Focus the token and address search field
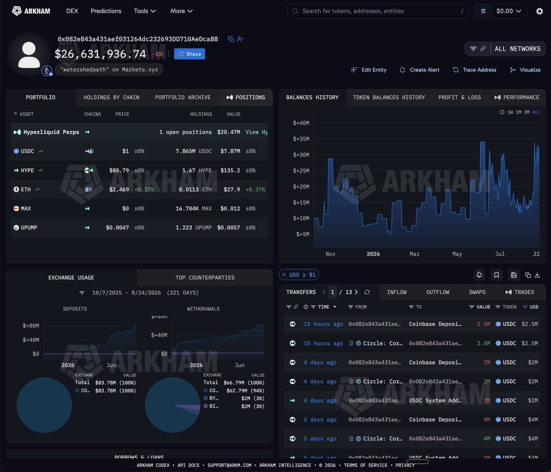This screenshot has height=472, width=551. tap(377, 11)
